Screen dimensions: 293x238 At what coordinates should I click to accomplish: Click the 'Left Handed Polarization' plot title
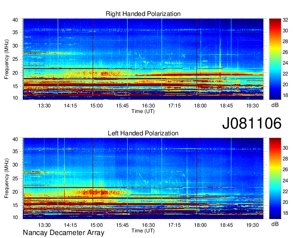coord(143,133)
